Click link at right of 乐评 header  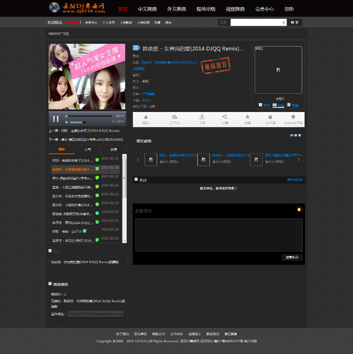[295, 180]
